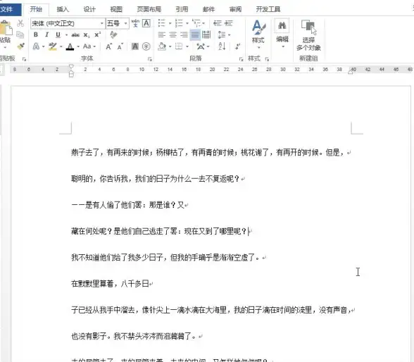
Task: Open the Styles pane launcher
Action: 267,59
